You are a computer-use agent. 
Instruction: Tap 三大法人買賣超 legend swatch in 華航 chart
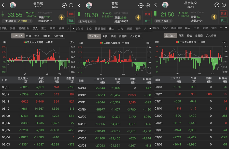[102, 43]
